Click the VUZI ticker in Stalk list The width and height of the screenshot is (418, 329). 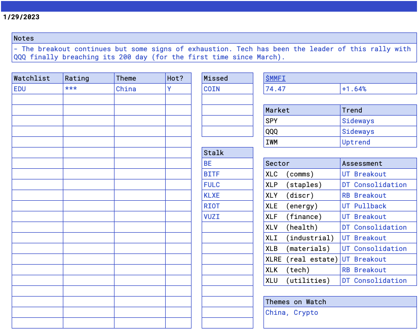click(227, 216)
